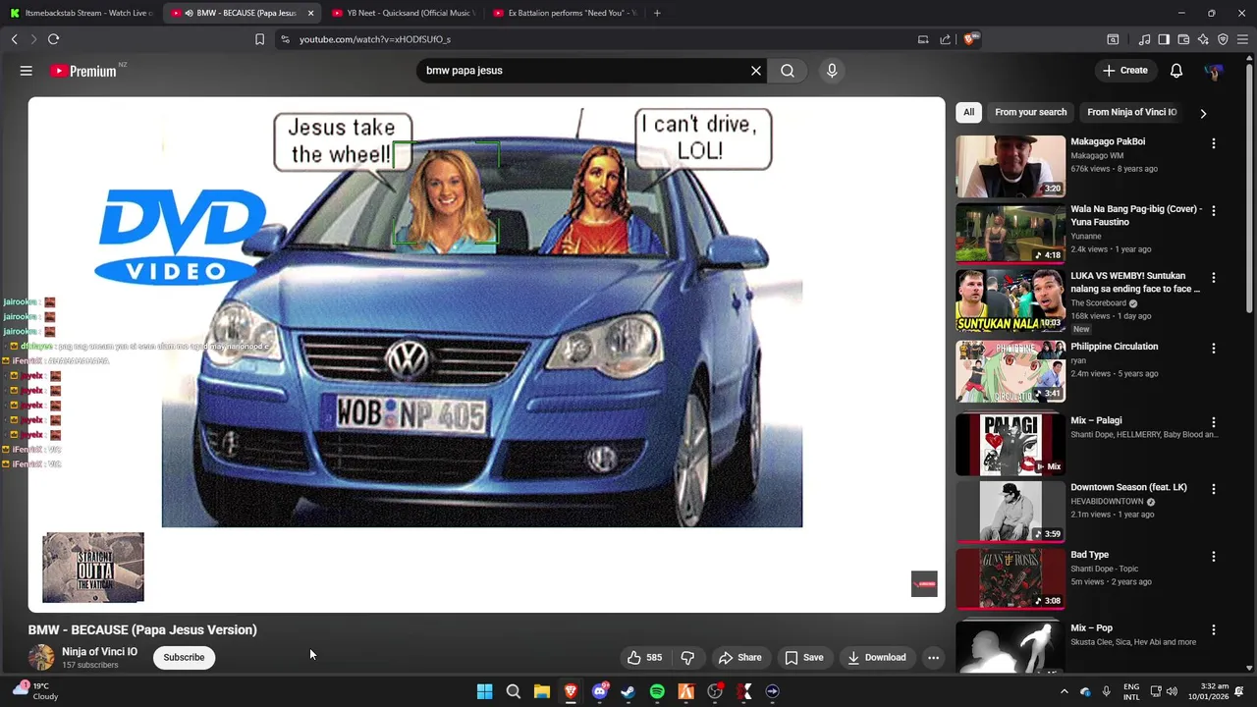Screen dimensions: 1257x707
Task: Open a new browser tab
Action: pyautogui.click(x=657, y=13)
